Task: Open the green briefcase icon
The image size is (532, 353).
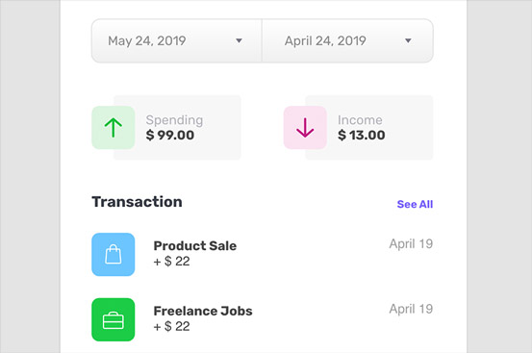Action: tap(114, 319)
